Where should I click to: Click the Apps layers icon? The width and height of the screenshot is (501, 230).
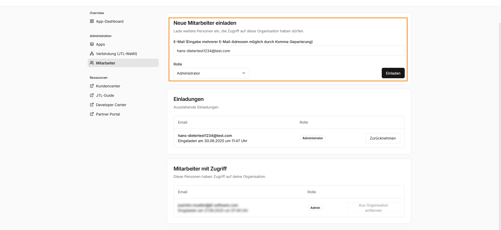pos(92,44)
